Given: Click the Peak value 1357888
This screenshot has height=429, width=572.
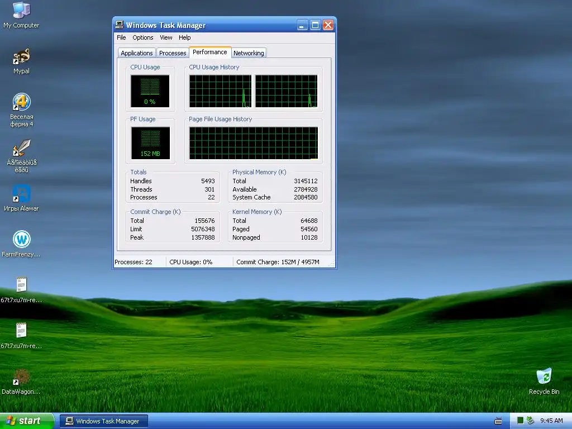Looking at the screenshot, I should pyautogui.click(x=203, y=237).
